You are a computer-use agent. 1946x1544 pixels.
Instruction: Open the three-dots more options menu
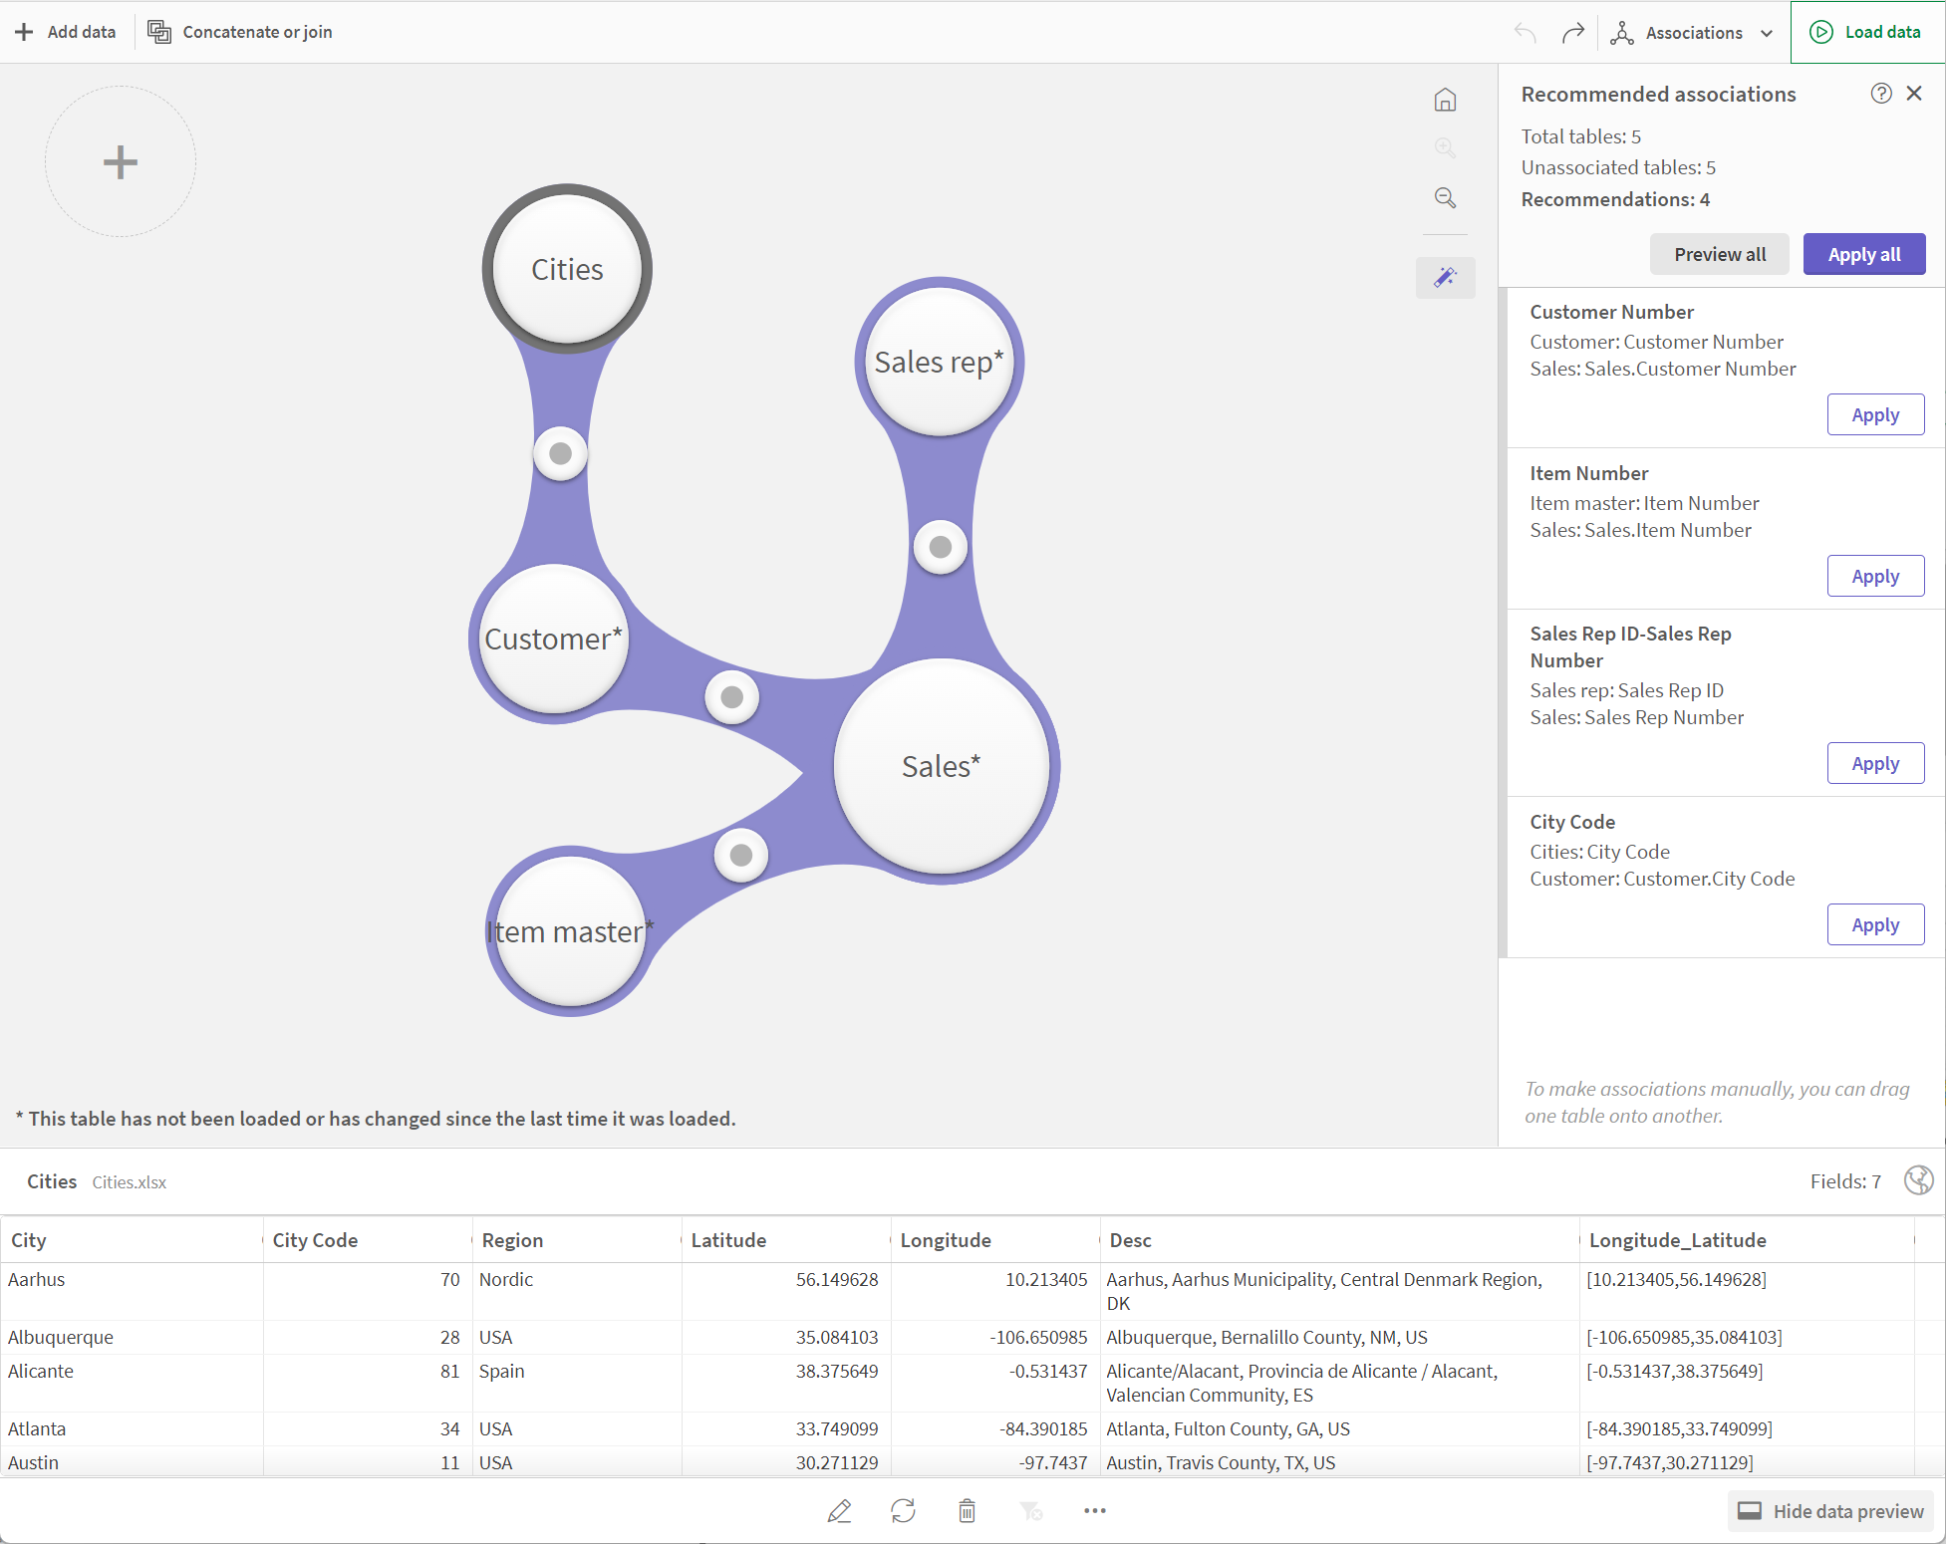coord(1094,1511)
